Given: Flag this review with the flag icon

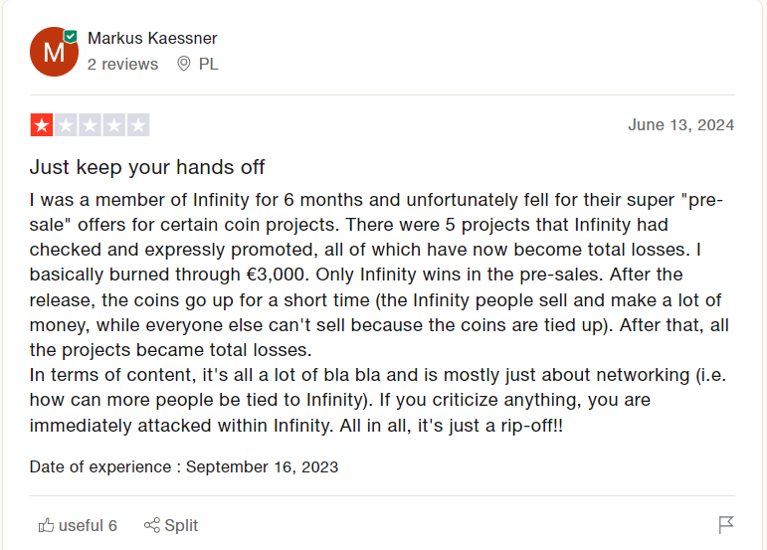Looking at the screenshot, I should (726, 525).
